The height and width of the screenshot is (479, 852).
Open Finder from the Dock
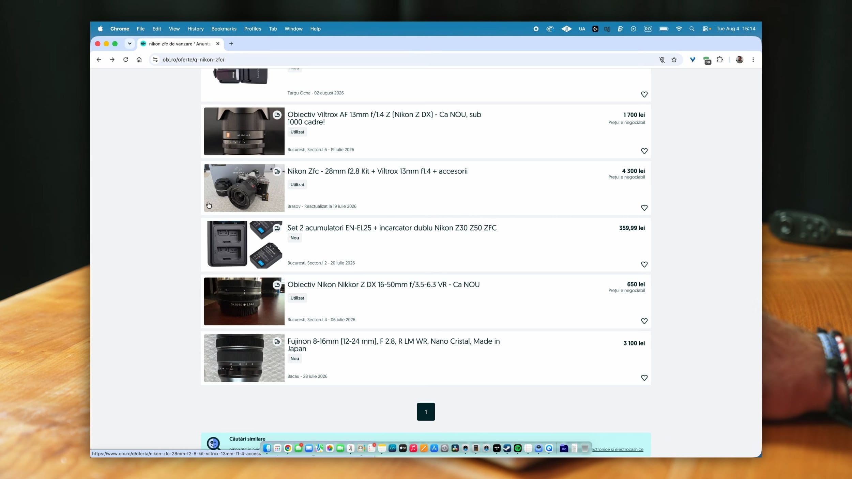point(267,448)
